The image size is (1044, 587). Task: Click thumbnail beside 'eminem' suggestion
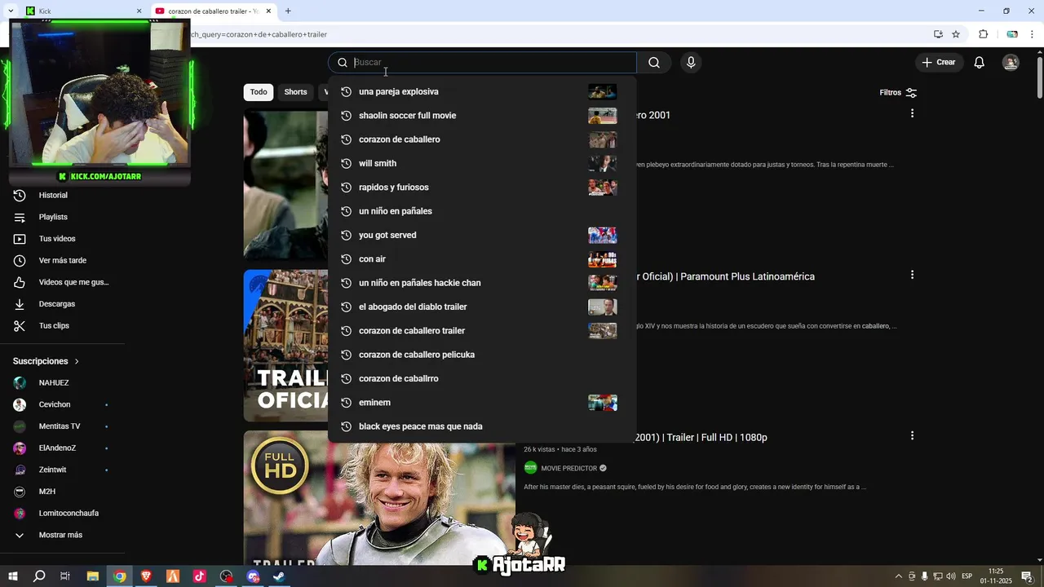pyautogui.click(x=602, y=403)
